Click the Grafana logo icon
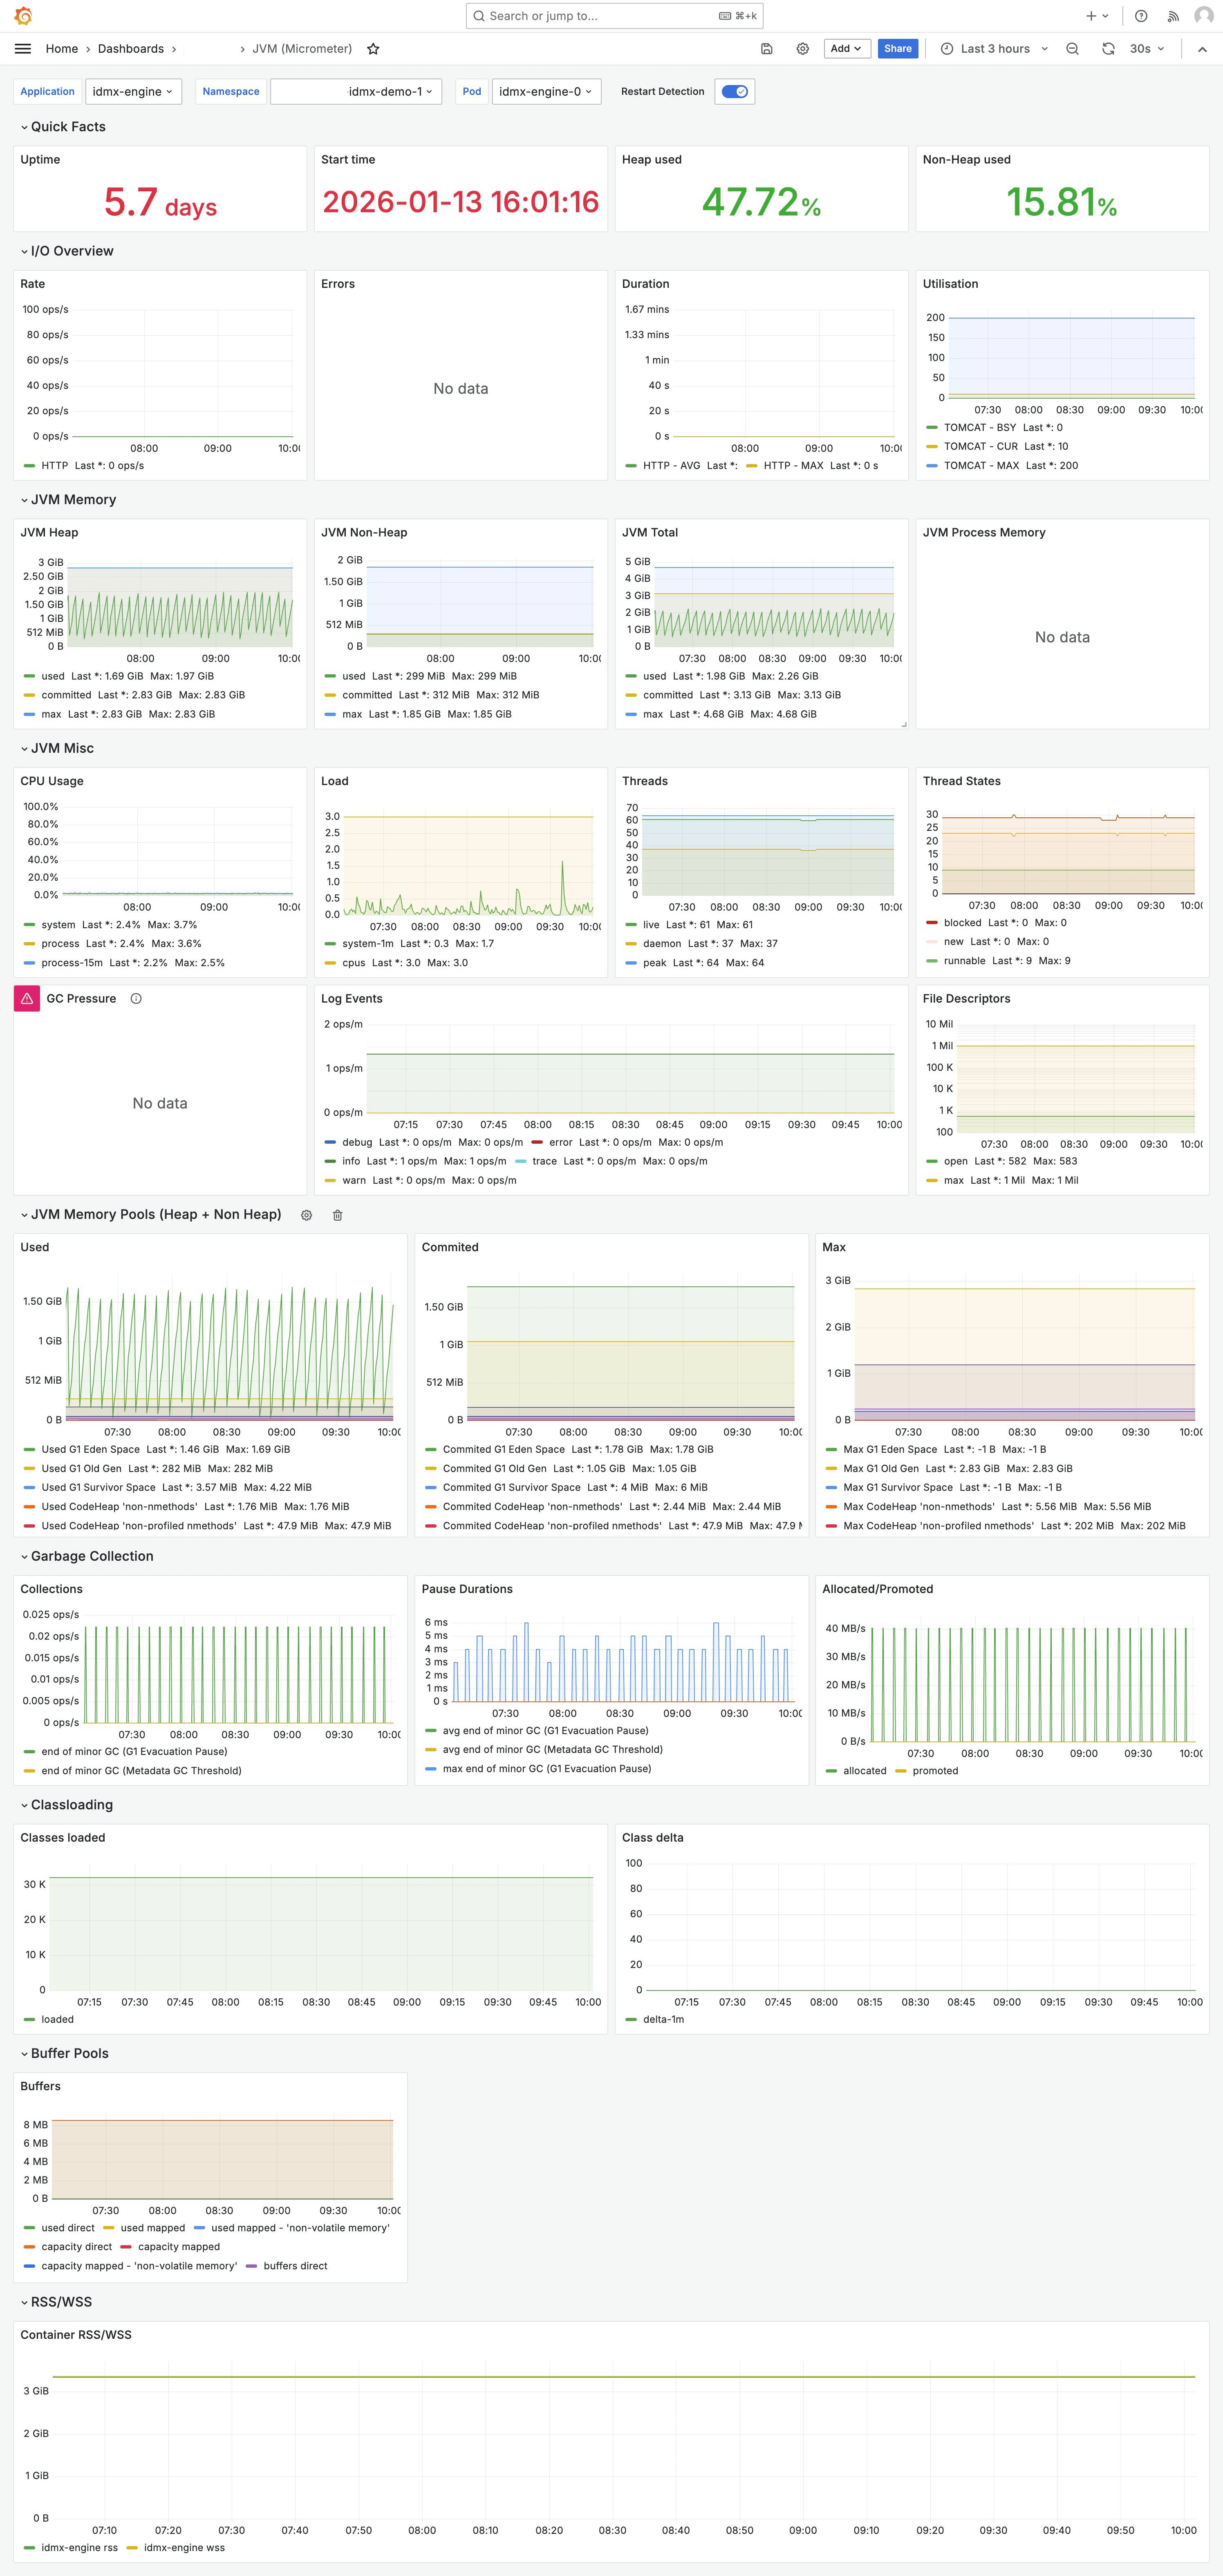 pos(23,16)
